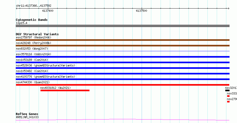Select the brown esv2759797 variant bar

point(122,40)
